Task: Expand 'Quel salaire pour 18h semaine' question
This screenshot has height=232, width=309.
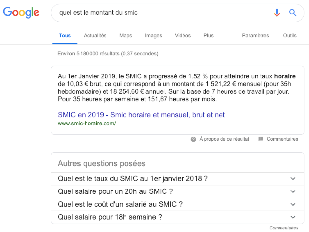Action: [178, 217]
